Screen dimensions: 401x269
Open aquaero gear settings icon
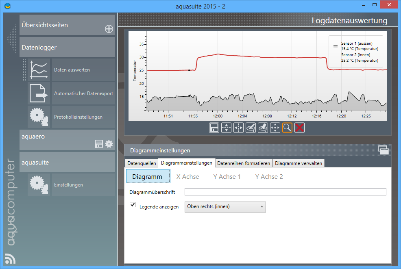click(109, 144)
